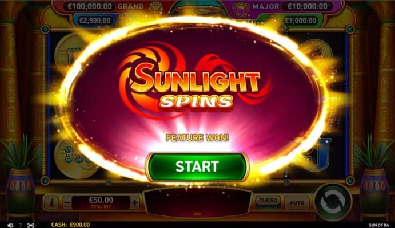This screenshot has height=228, width=395.
Task: Click the circular spin arrows button
Action: pyautogui.click(x=333, y=202)
